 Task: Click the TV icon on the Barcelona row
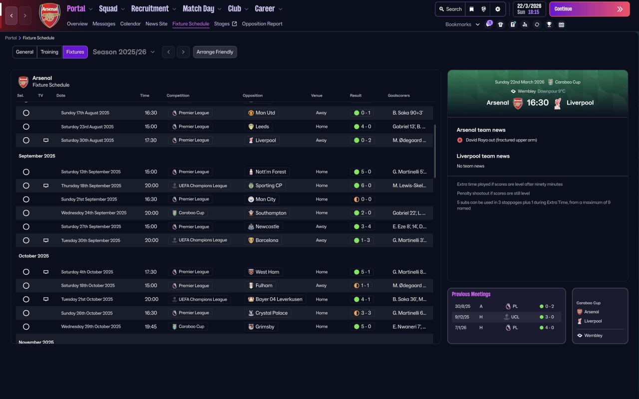pos(46,240)
